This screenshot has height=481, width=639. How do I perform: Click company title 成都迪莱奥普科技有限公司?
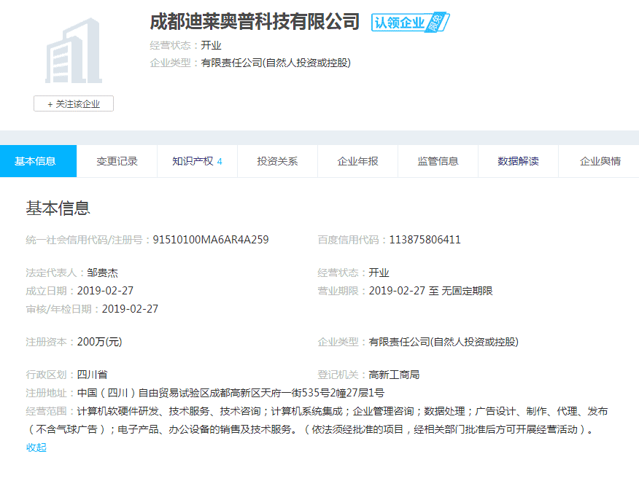click(255, 22)
